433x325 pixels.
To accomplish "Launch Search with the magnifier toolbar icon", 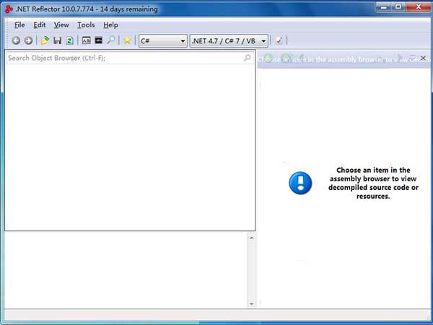I will pos(111,40).
